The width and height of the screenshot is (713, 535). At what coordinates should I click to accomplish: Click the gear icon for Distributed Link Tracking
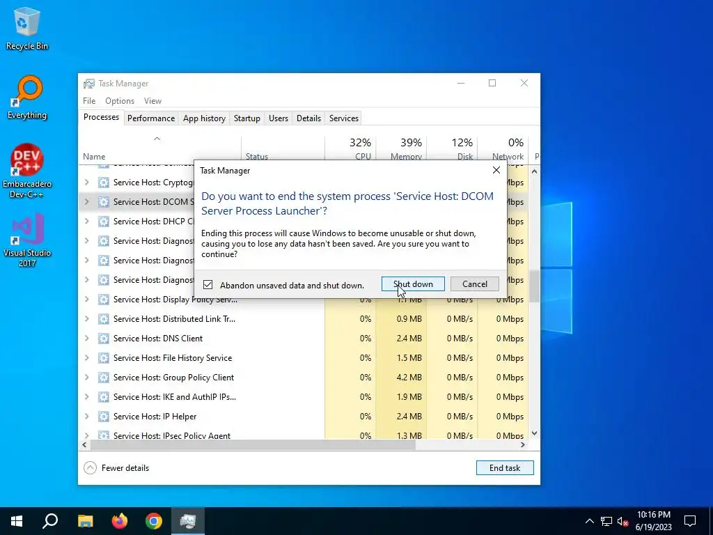(104, 319)
